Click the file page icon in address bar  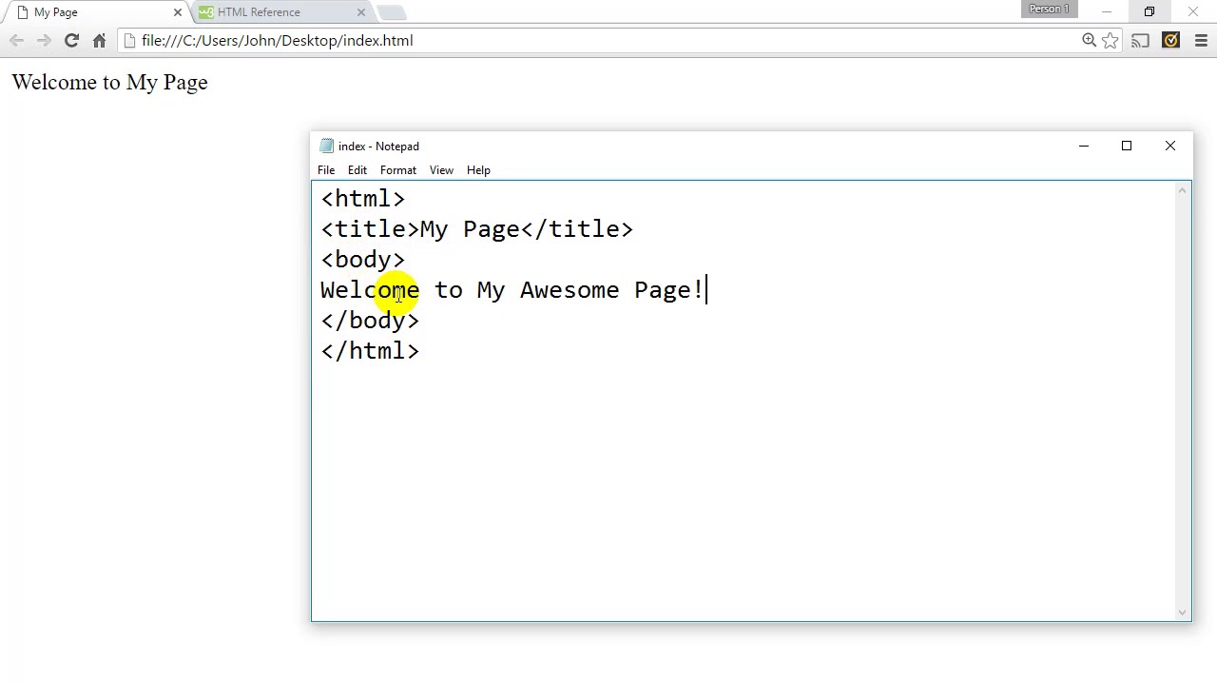coord(129,41)
